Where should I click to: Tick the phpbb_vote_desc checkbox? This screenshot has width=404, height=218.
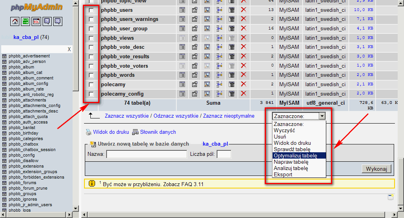[x=91, y=47]
